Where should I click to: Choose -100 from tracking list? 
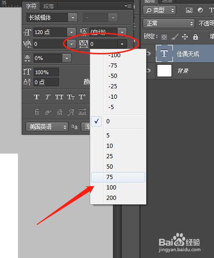pos(118,55)
